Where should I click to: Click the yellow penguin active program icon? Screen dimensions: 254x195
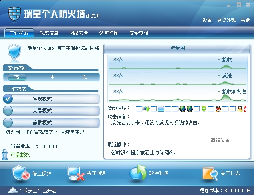point(240,109)
